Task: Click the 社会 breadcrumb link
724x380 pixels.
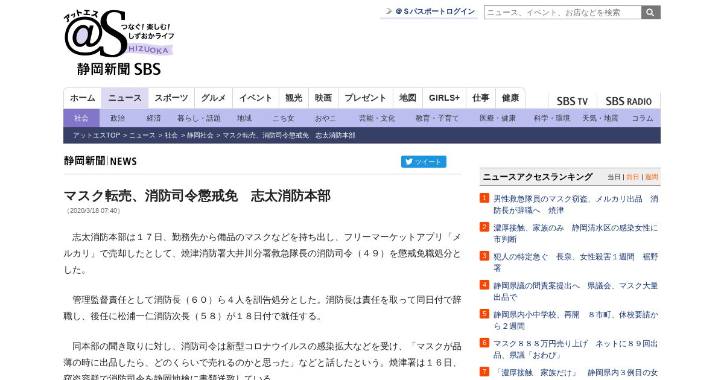Action: (171, 135)
